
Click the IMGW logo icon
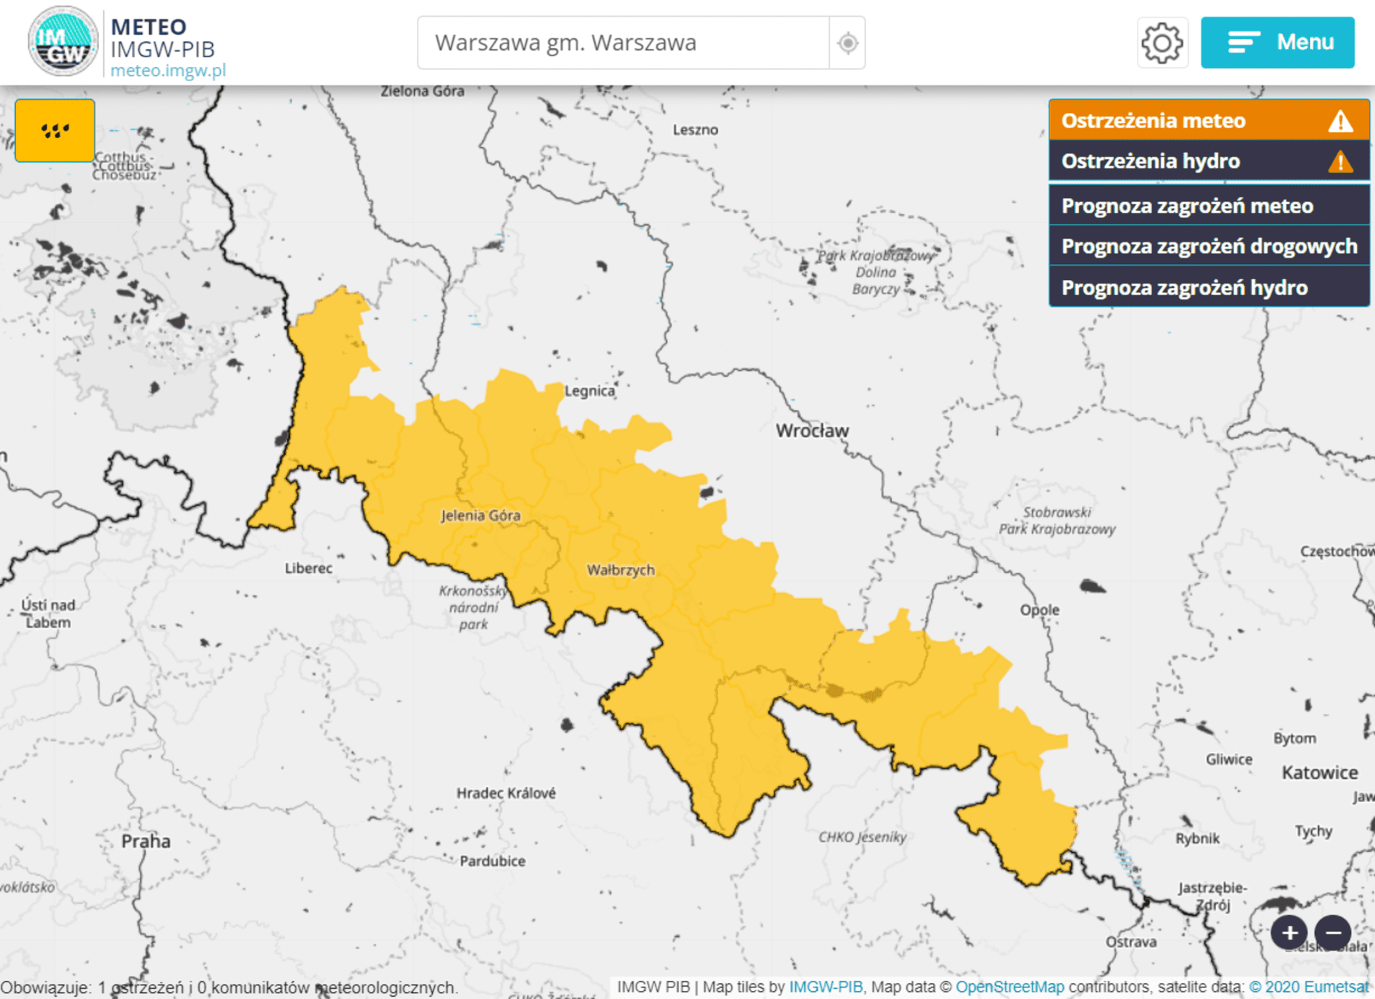click(63, 42)
